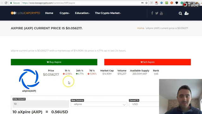The image size is (202, 114).
Task: Open the Base Currency aXpire dropdown
Action: (x=99, y=104)
